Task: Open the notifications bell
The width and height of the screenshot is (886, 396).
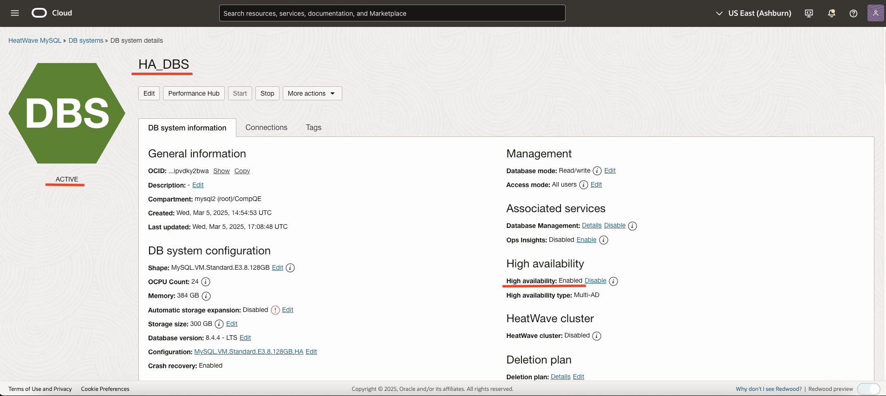Action: click(x=832, y=13)
